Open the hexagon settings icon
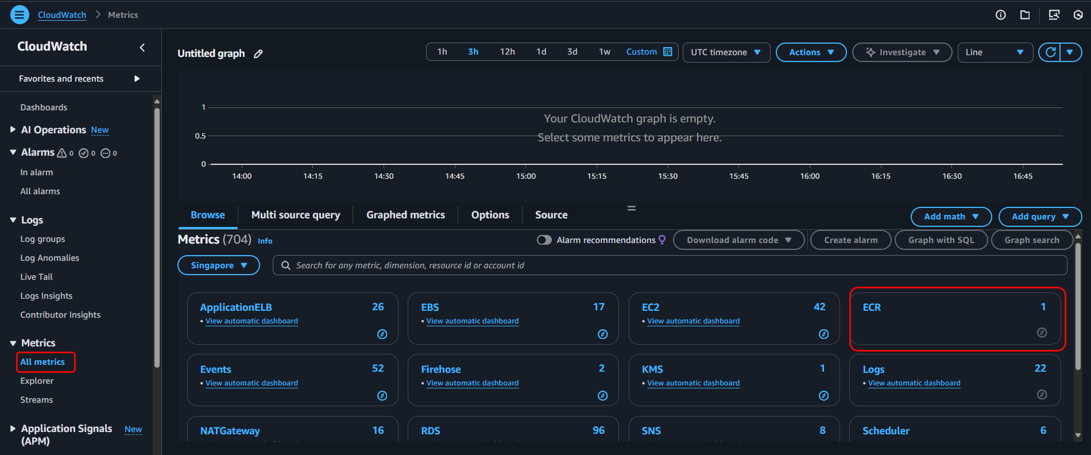1091x455 pixels. click(x=1078, y=15)
